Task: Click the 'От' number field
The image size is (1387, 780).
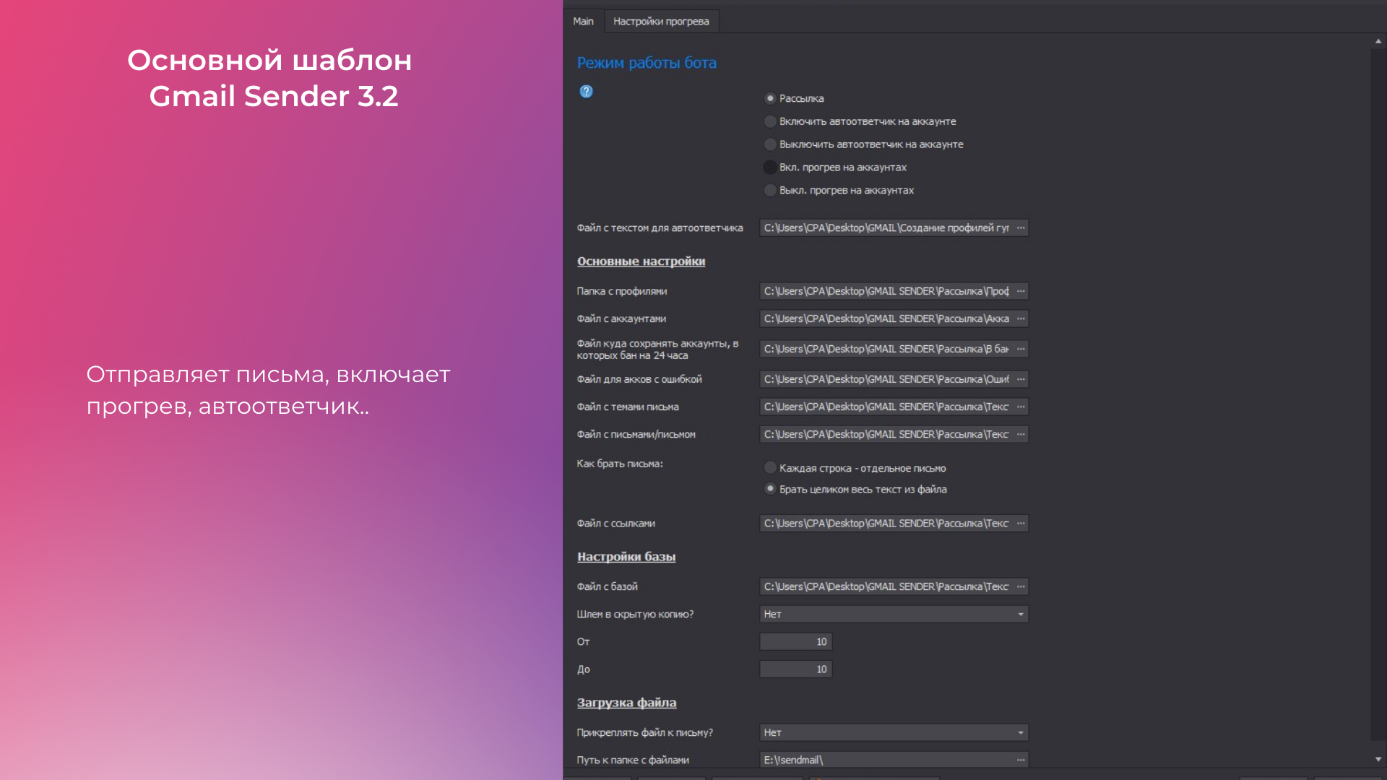Action: click(x=796, y=642)
